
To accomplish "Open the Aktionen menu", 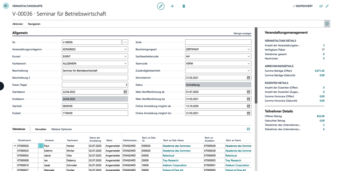I will point(18,24).
